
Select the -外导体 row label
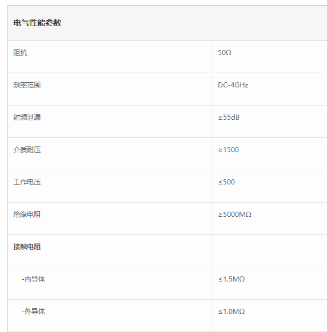pyautogui.click(x=34, y=312)
